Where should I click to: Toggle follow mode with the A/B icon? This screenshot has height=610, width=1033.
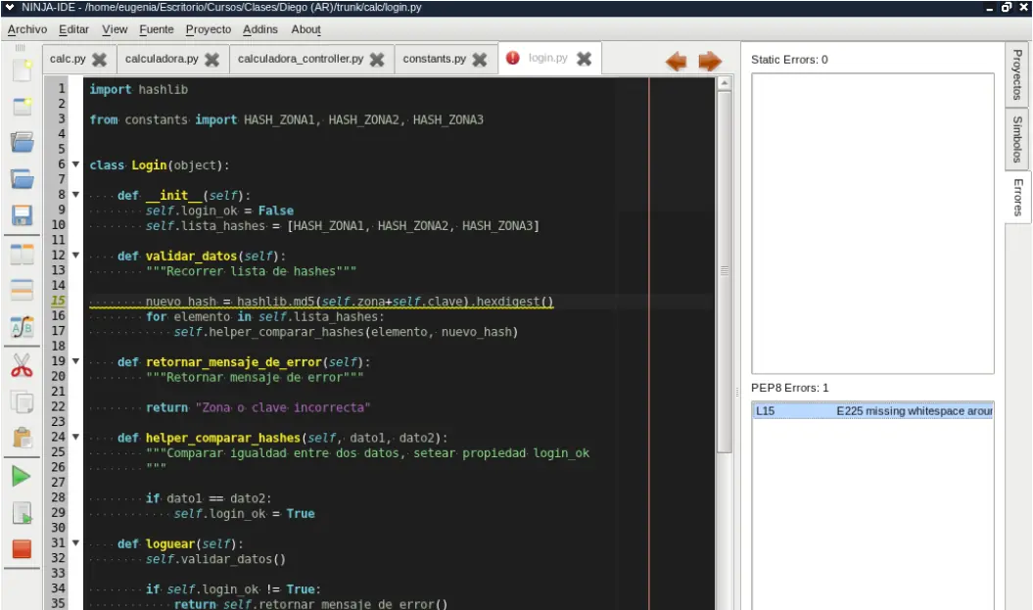(22, 327)
